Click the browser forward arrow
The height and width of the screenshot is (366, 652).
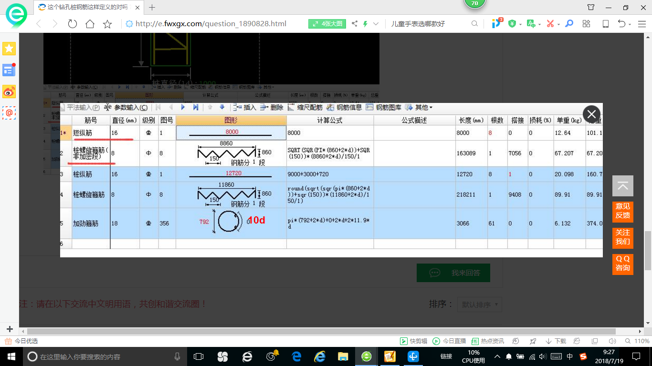click(55, 24)
